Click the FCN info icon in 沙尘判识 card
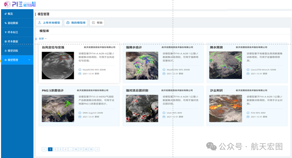The width and height of the screenshot is (292, 158). coord(248,113)
